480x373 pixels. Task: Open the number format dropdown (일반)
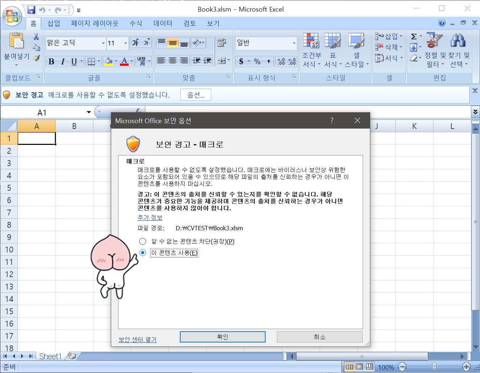pyautogui.click(x=294, y=43)
